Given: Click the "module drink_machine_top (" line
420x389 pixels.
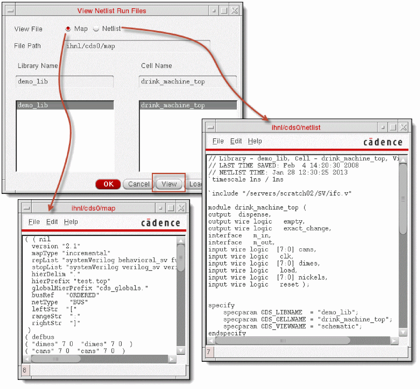Looking at the screenshot, I should click(x=257, y=207).
